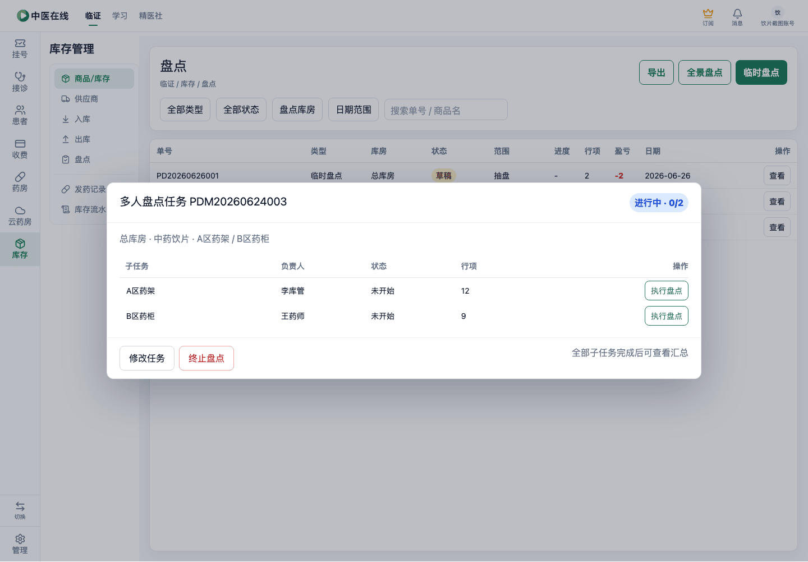808x562 pixels.
Task: Open the 云药房 cloud pharmacy icon
Action: click(x=20, y=216)
